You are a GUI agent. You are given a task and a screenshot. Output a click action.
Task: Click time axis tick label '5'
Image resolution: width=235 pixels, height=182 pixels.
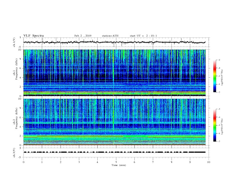[116, 162]
